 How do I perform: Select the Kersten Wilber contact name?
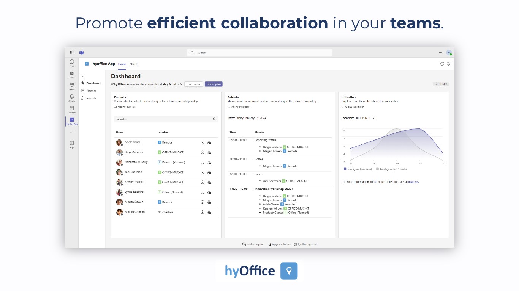point(134,182)
